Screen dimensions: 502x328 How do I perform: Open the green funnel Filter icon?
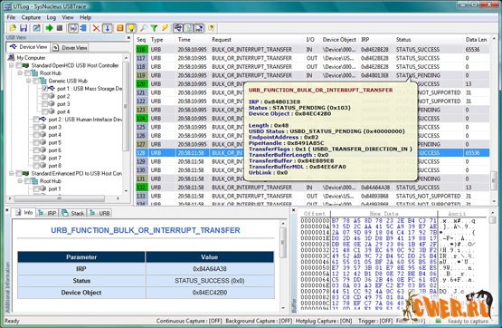tap(154, 28)
